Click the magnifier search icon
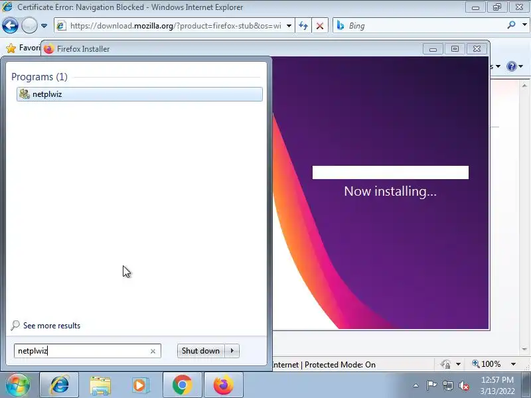The height and width of the screenshot is (398, 531). tap(511, 25)
